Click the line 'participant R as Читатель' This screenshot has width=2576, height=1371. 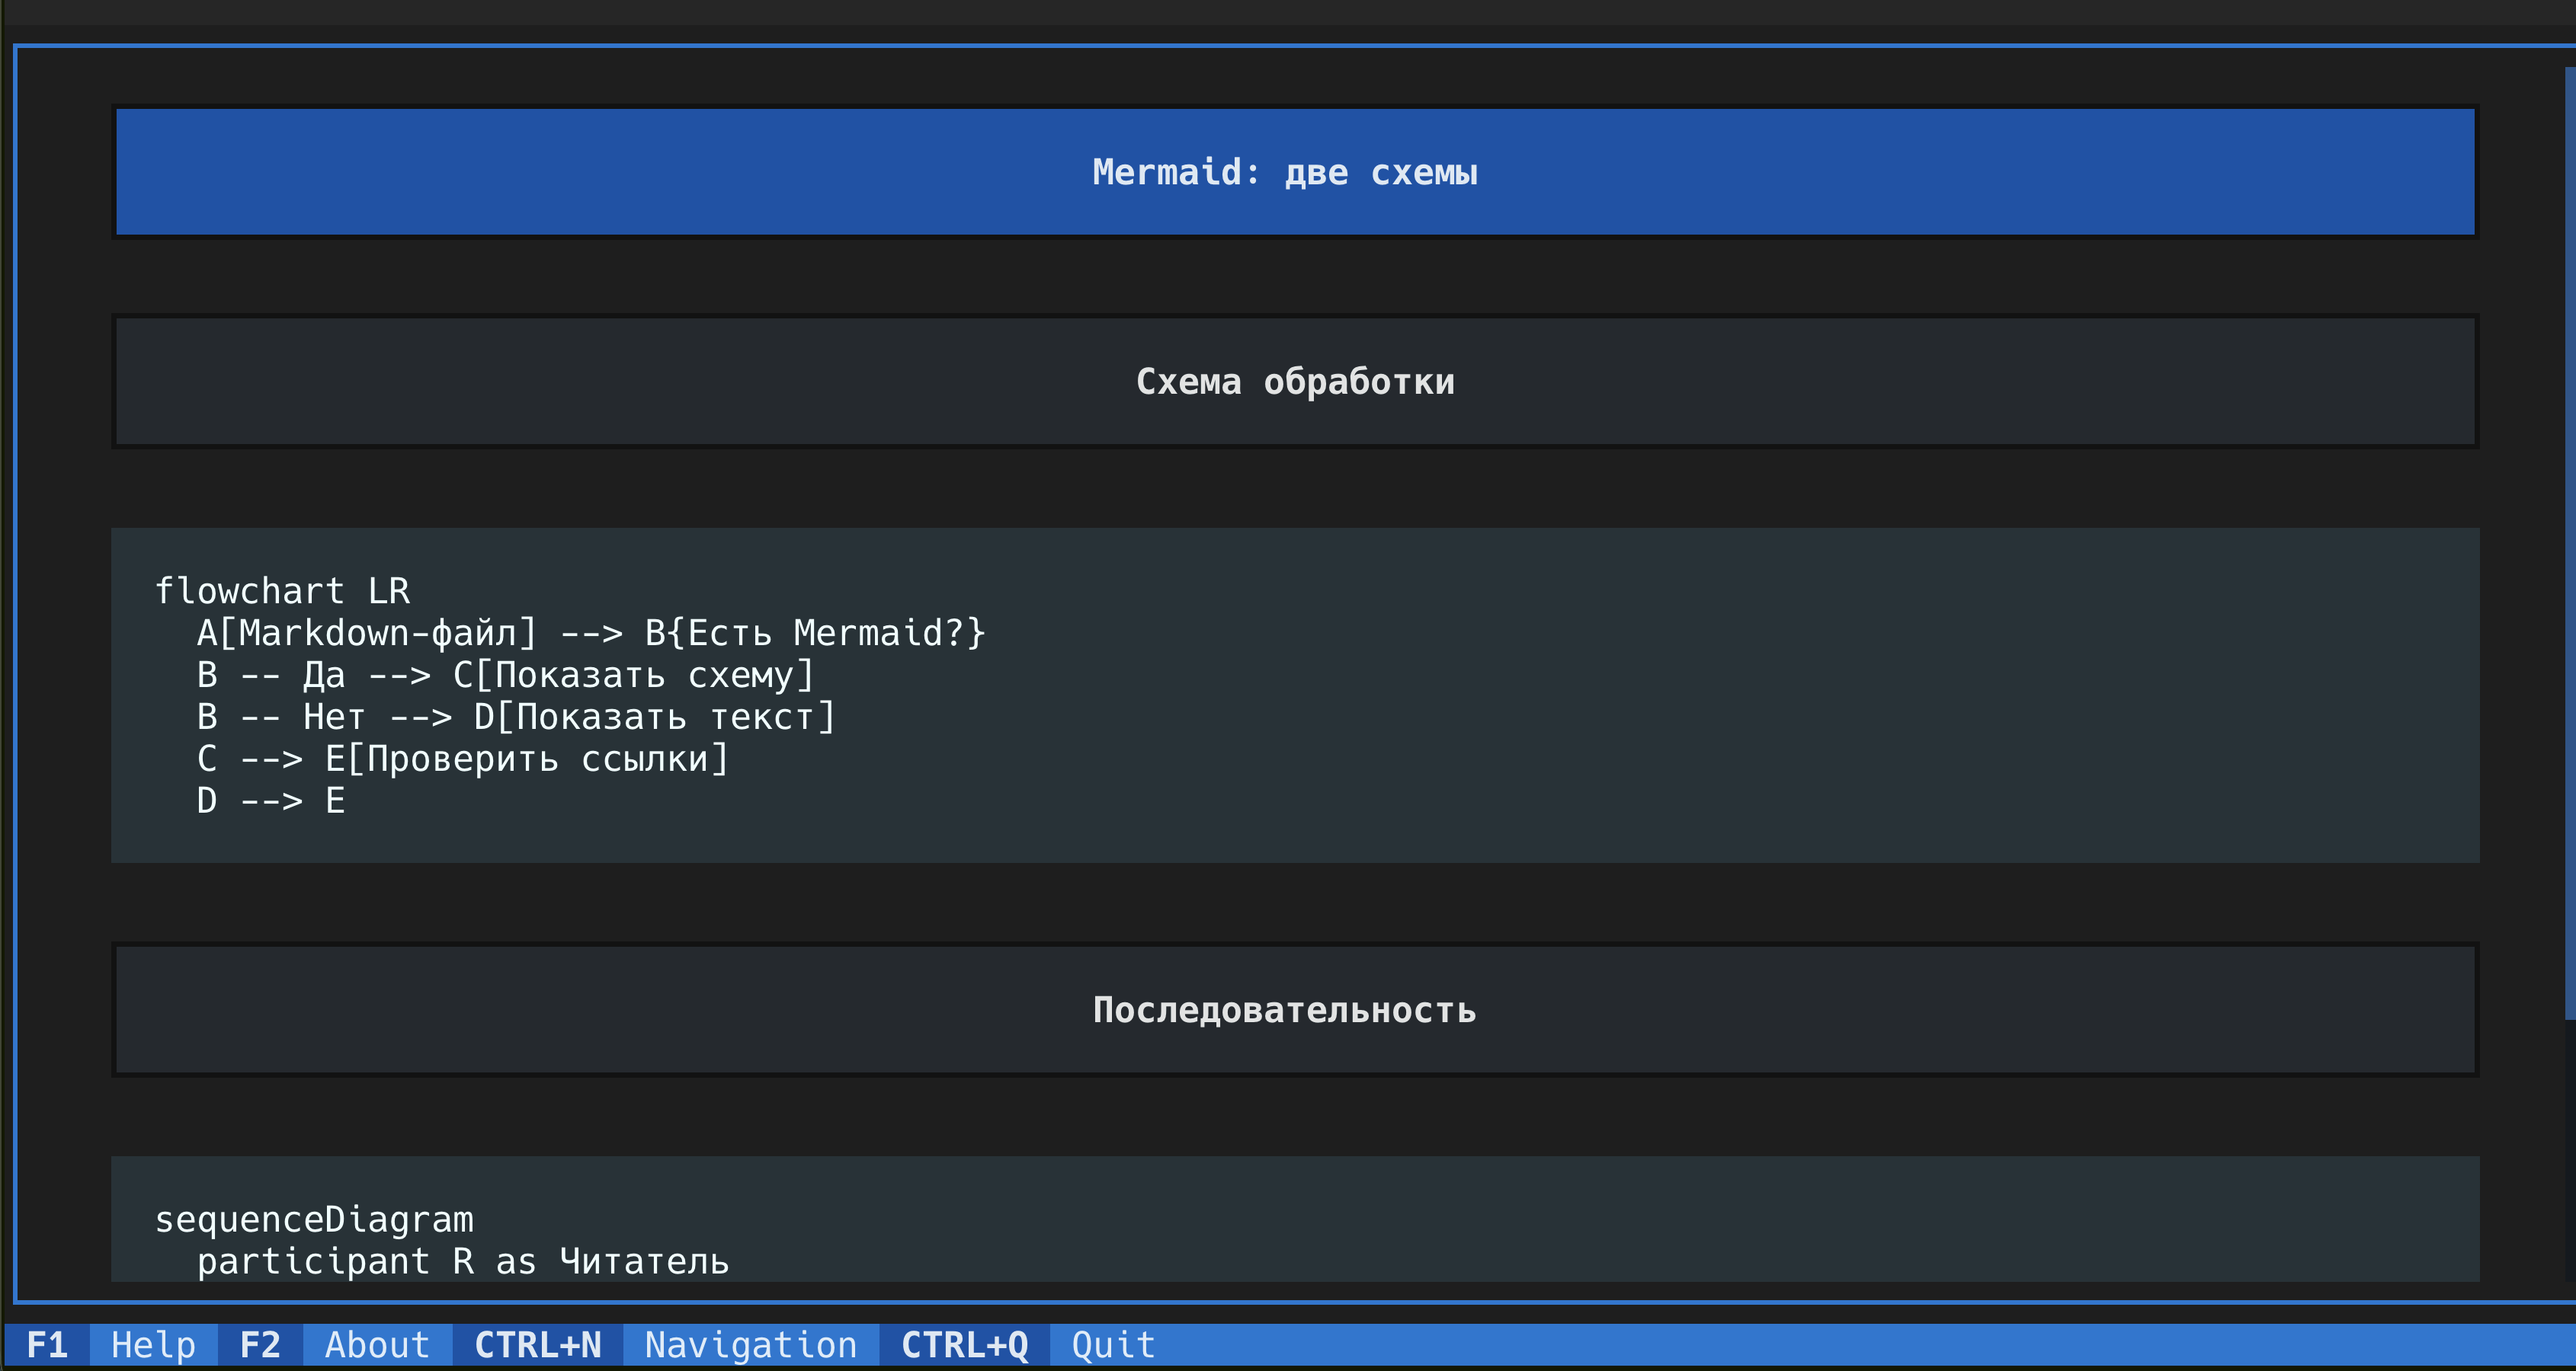[x=463, y=1262]
